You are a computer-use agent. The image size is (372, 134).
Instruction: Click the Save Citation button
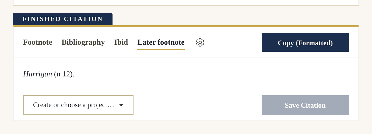click(305, 105)
